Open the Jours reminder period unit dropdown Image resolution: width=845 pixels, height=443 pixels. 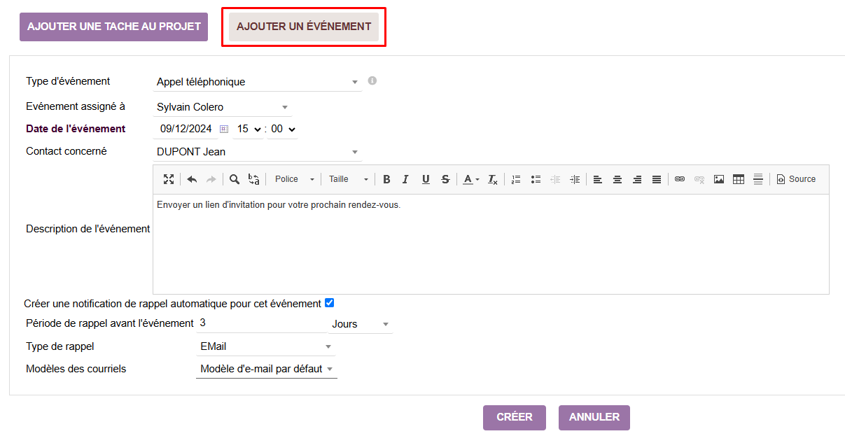[x=361, y=324]
